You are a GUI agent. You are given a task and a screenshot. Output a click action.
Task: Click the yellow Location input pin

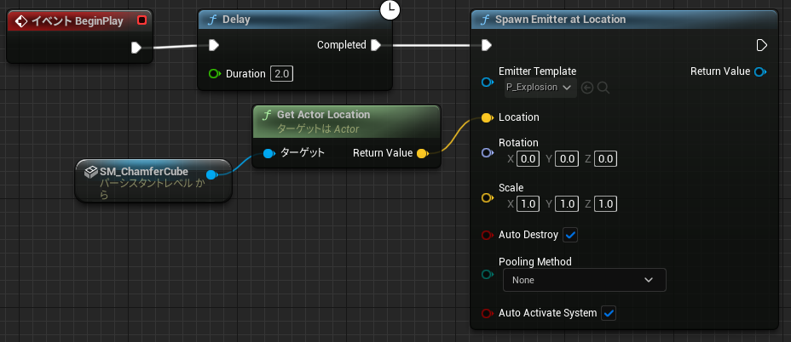(x=488, y=118)
